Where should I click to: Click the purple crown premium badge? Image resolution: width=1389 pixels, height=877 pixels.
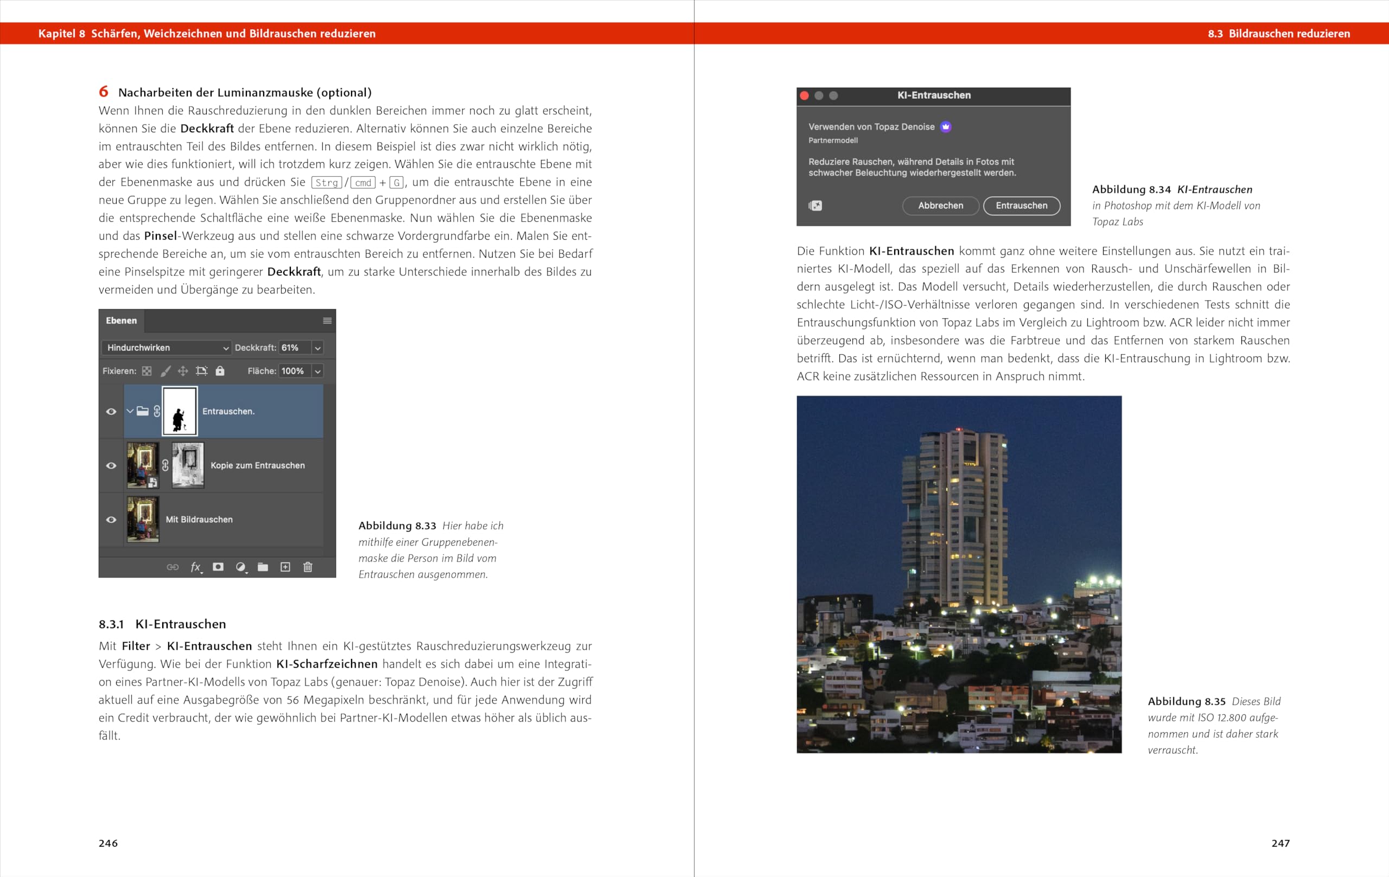point(946,127)
